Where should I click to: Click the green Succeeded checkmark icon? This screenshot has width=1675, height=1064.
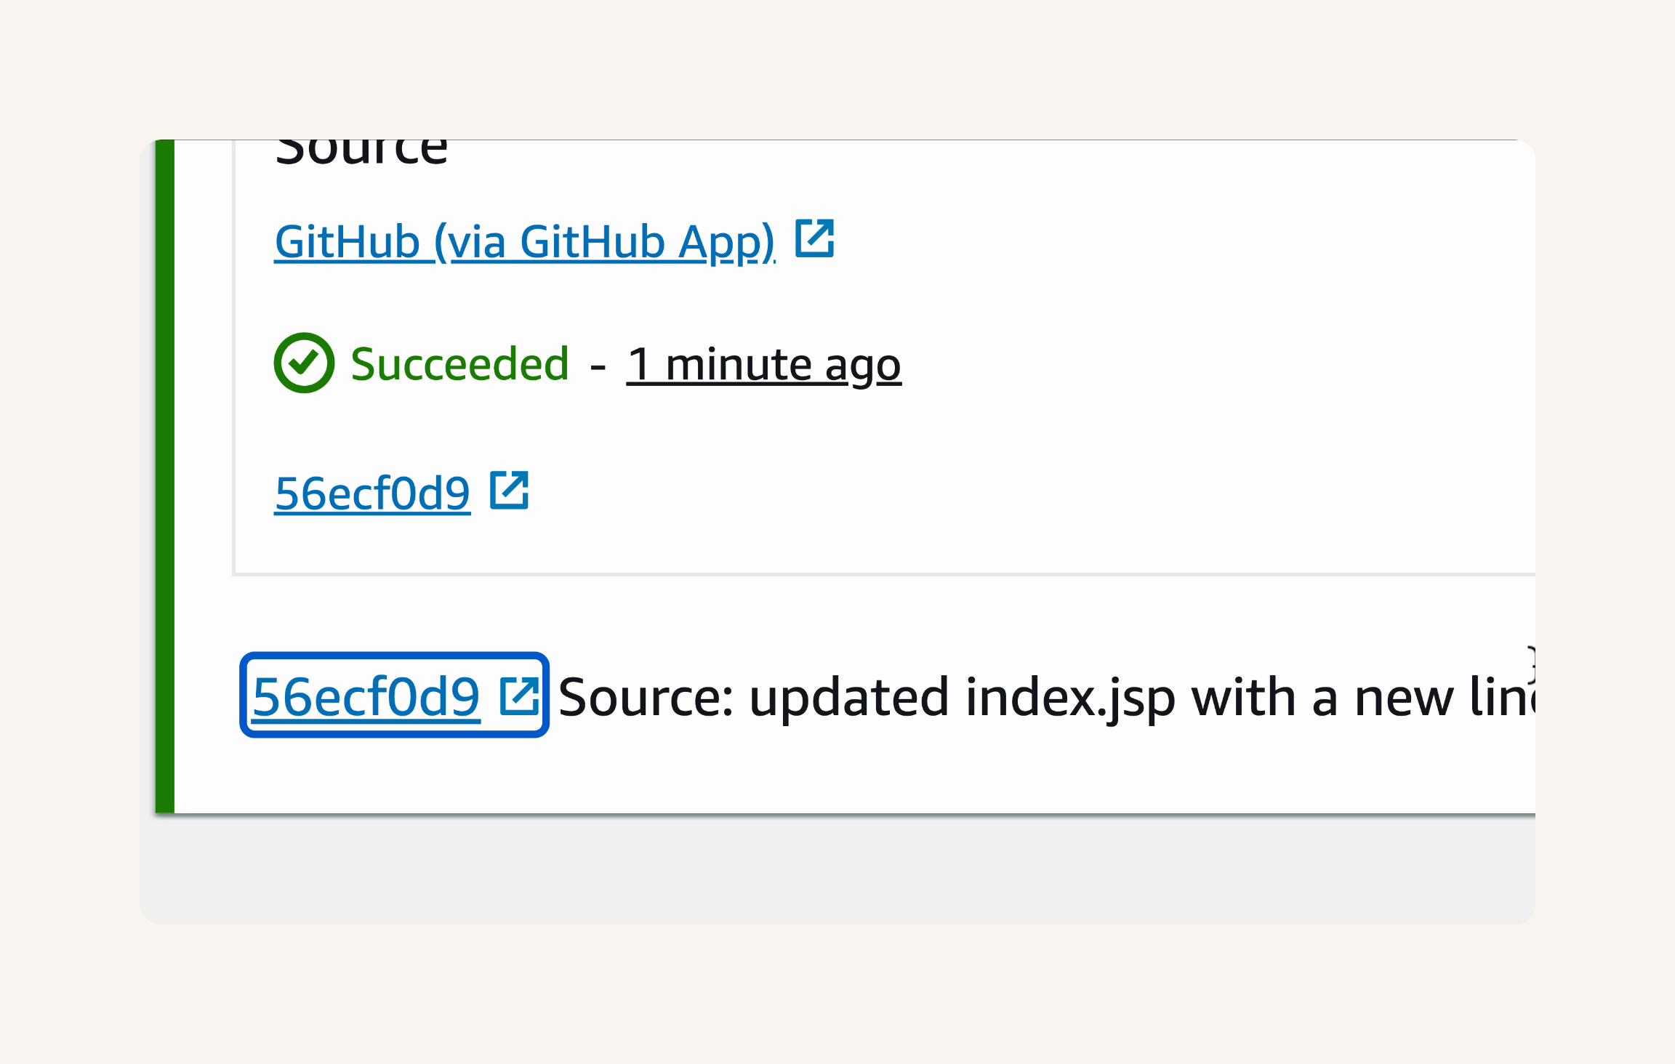pyautogui.click(x=304, y=363)
